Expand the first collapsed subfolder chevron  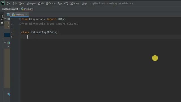click(x=8, y=23)
